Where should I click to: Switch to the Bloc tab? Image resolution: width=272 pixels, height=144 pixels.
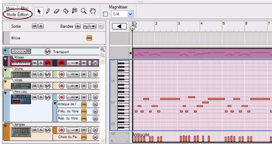point(24,8)
